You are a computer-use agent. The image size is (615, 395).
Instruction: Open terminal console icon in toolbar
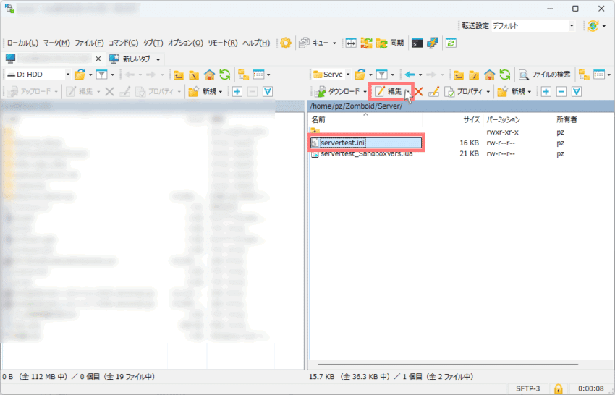[x=417, y=43]
